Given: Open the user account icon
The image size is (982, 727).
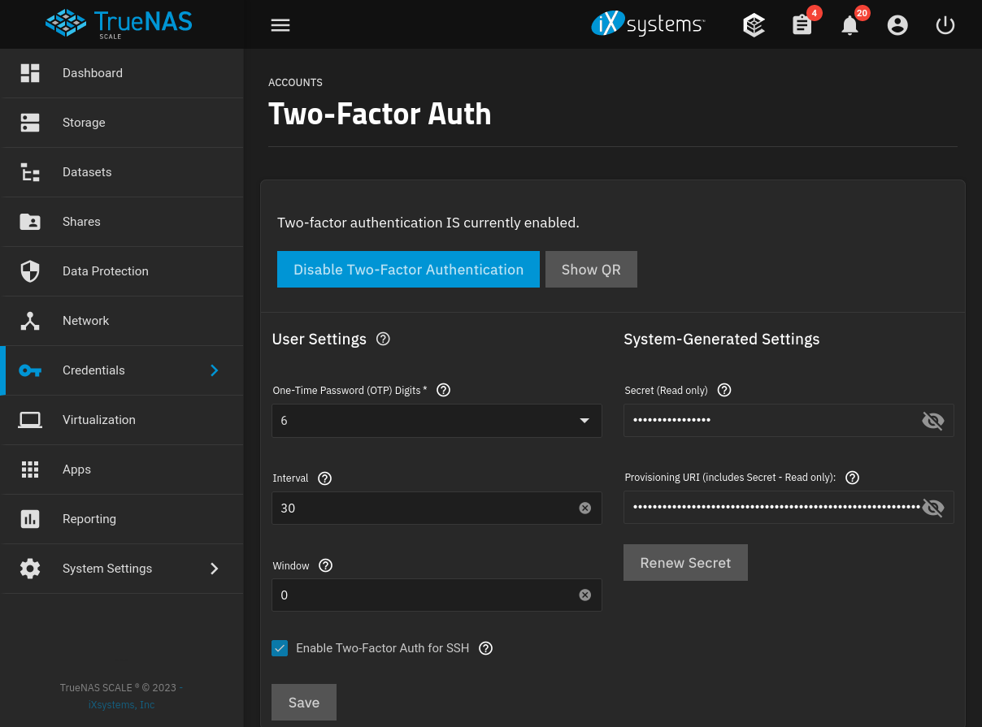Looking at the screenshot, I should point(897,25).
